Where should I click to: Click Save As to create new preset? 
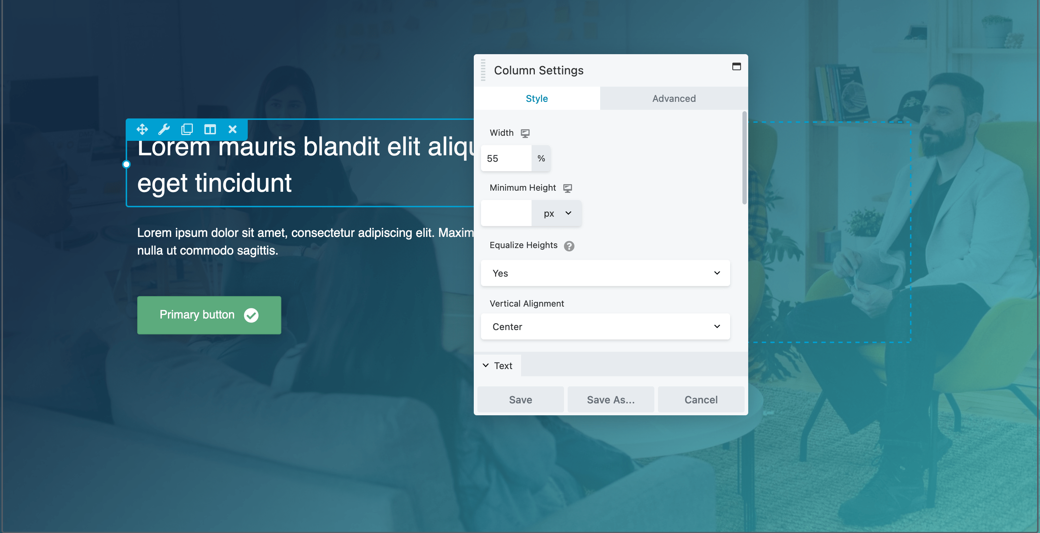[611, 399]
